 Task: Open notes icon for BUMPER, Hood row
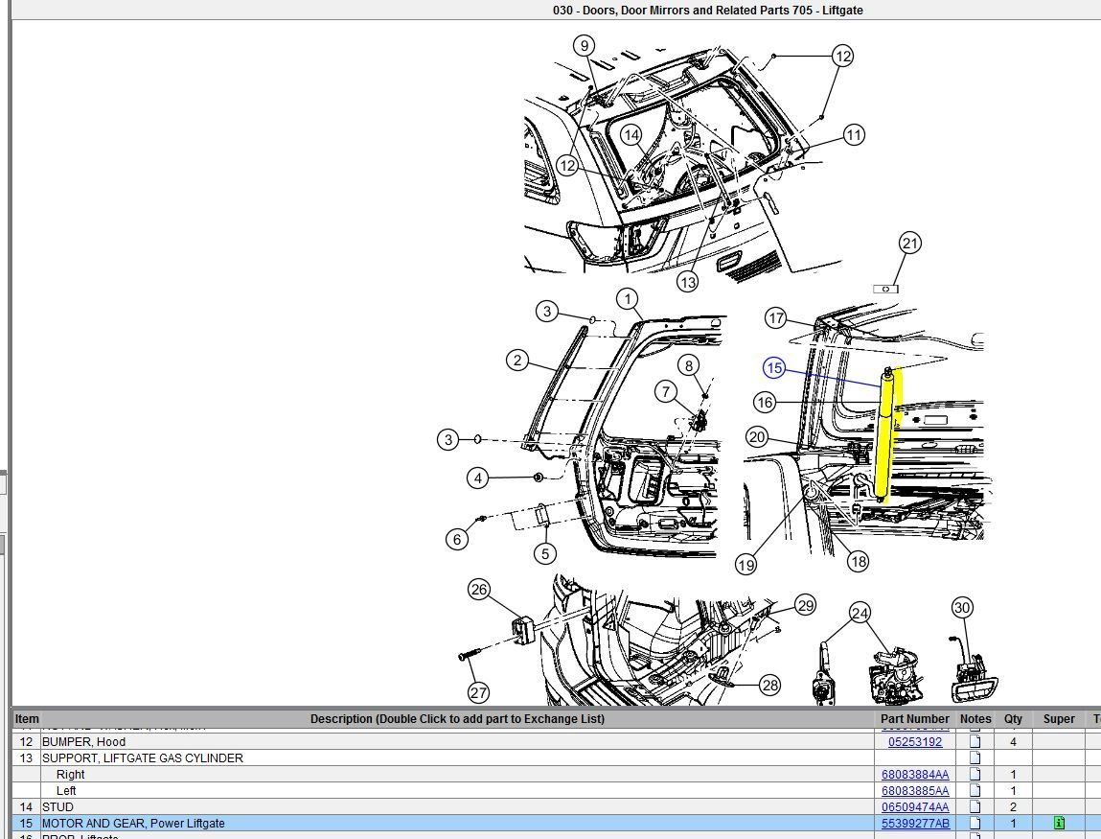tap(975, 741)
